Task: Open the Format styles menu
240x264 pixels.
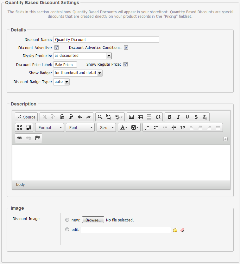Action: (x=50, y=127)
